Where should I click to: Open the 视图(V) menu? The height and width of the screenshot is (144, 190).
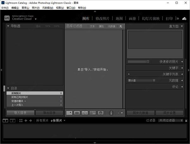click(60, 8)
